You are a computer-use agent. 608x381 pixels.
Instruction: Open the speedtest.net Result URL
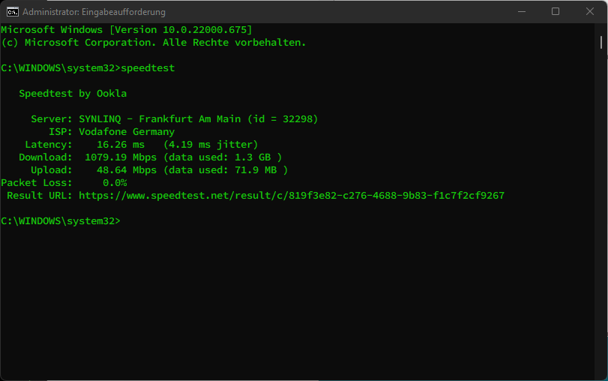point(291,196)
